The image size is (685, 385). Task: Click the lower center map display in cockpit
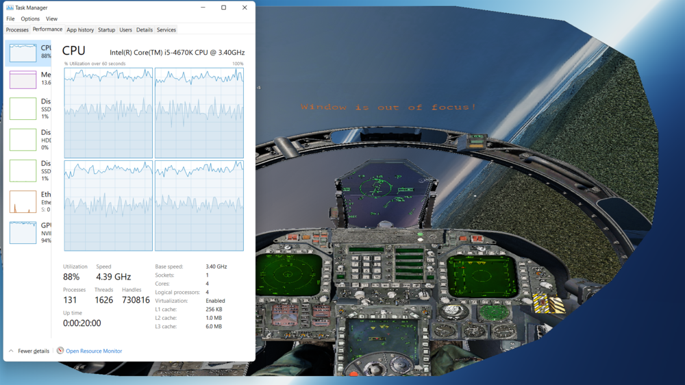pos(383,341)
